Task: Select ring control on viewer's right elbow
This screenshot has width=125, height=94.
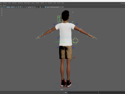Action: point(80,30)
